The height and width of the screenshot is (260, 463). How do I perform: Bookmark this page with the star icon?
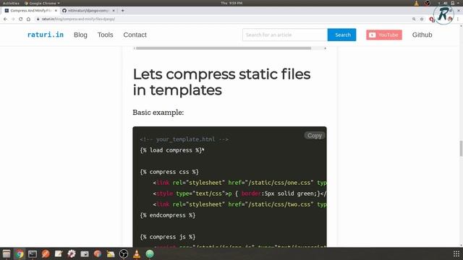(x=422, y=19)
